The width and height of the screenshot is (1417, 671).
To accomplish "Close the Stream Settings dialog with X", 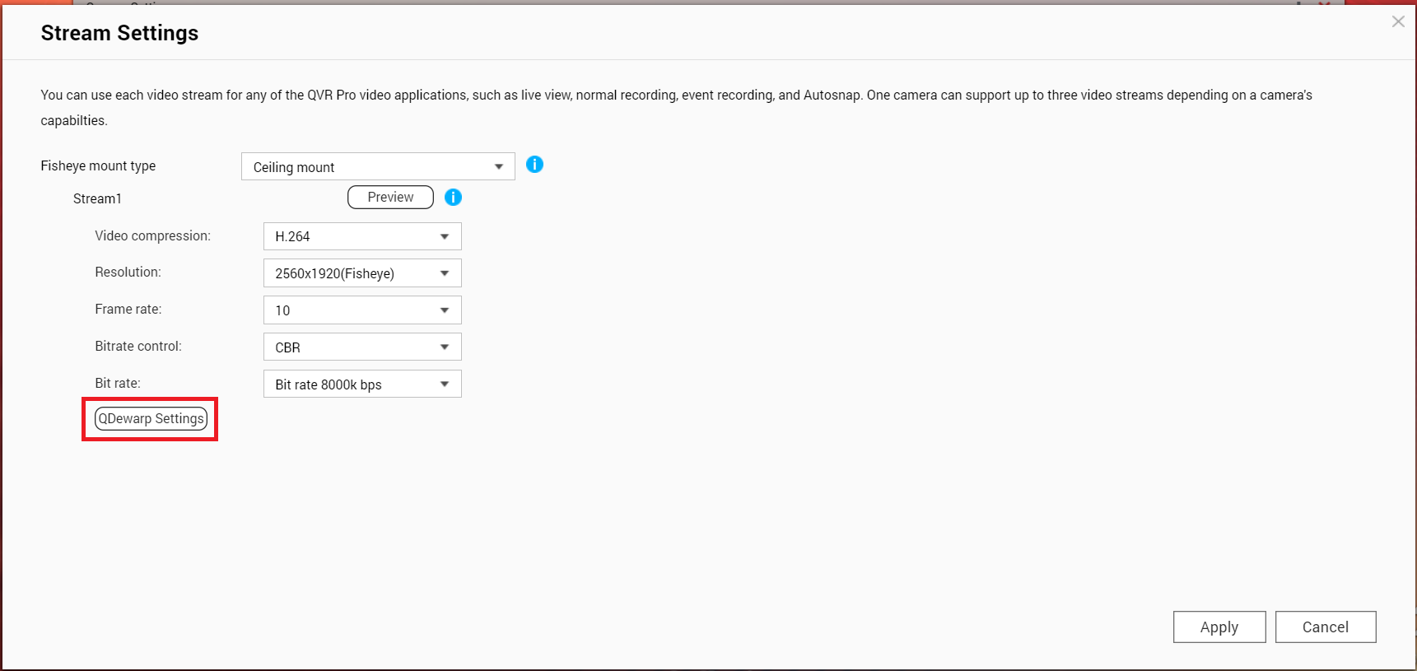I will tap(1398, 22).
